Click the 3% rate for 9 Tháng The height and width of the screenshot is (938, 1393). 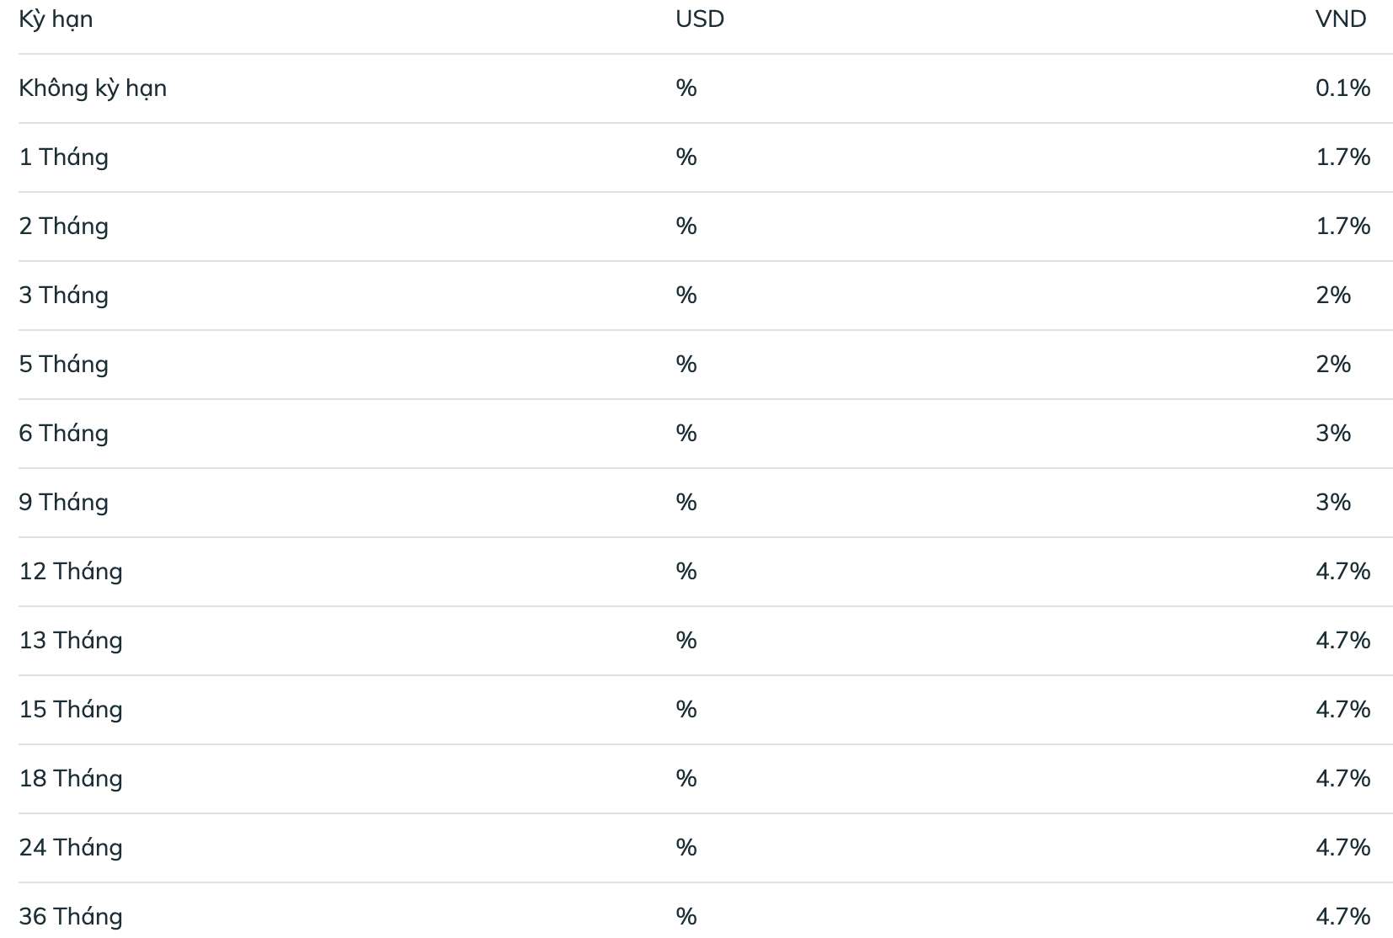coord(1333,503)
